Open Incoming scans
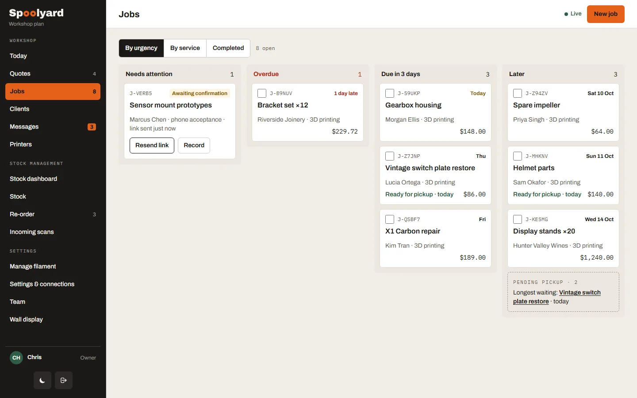This screenshot has width=637, height=398. [x=53, y=232]
